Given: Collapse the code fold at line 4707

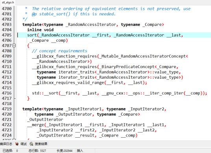Looking at the screenshot, I should click(x=14, y=46).
